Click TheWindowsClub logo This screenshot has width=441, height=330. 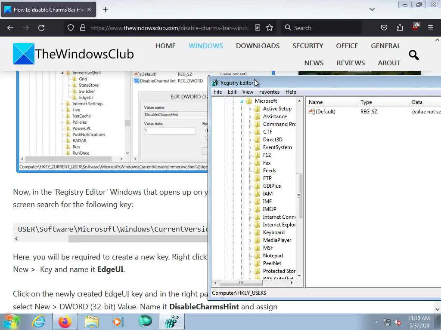(x=73, y=54)
